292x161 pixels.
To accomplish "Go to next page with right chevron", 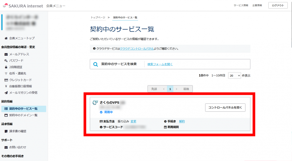I will tap(177, 89).
